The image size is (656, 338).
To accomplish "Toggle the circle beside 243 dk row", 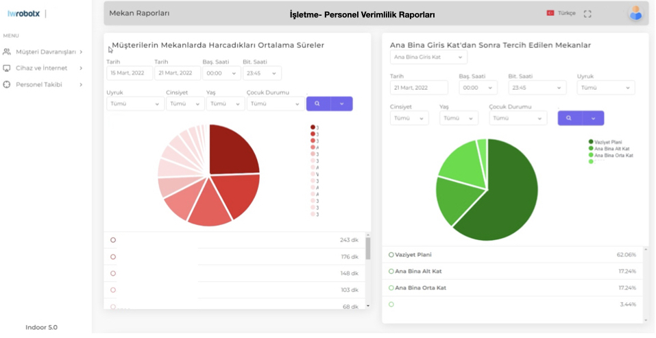I will 113,240.
